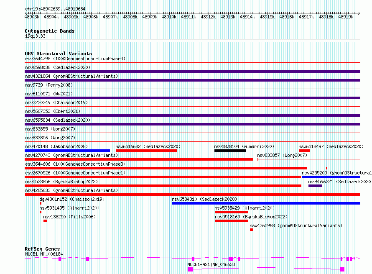Click the black bar of nsv5878104 (Almarri2020)
Image resolution: width=372 pixels, height=274 pixels.
click(230, 151)
